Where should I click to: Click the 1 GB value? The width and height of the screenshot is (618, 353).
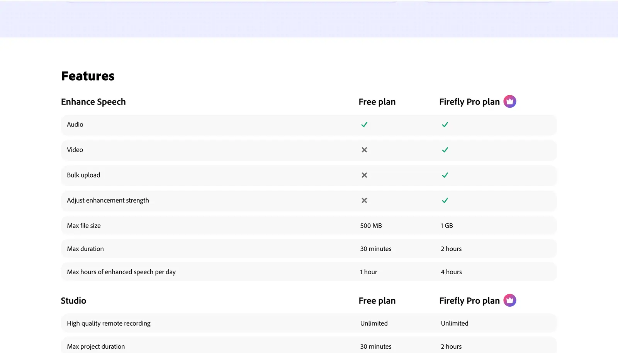447,226
